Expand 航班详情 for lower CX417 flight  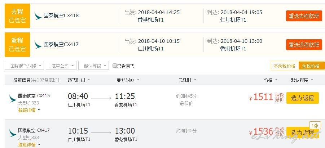coord(29,144)
